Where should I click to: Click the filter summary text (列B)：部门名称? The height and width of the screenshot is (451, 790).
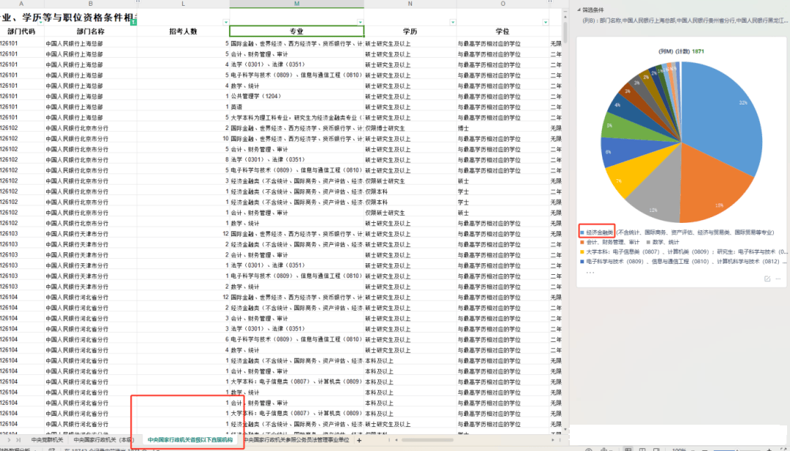tap(684, 20)
